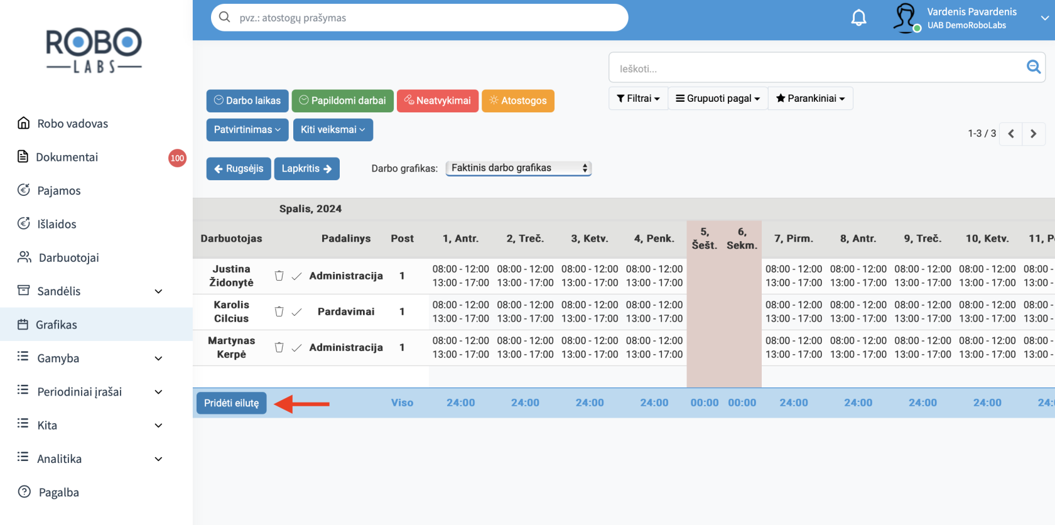Click the user avatar icon
Screen dimensions: 1055x525
[906, 18]
